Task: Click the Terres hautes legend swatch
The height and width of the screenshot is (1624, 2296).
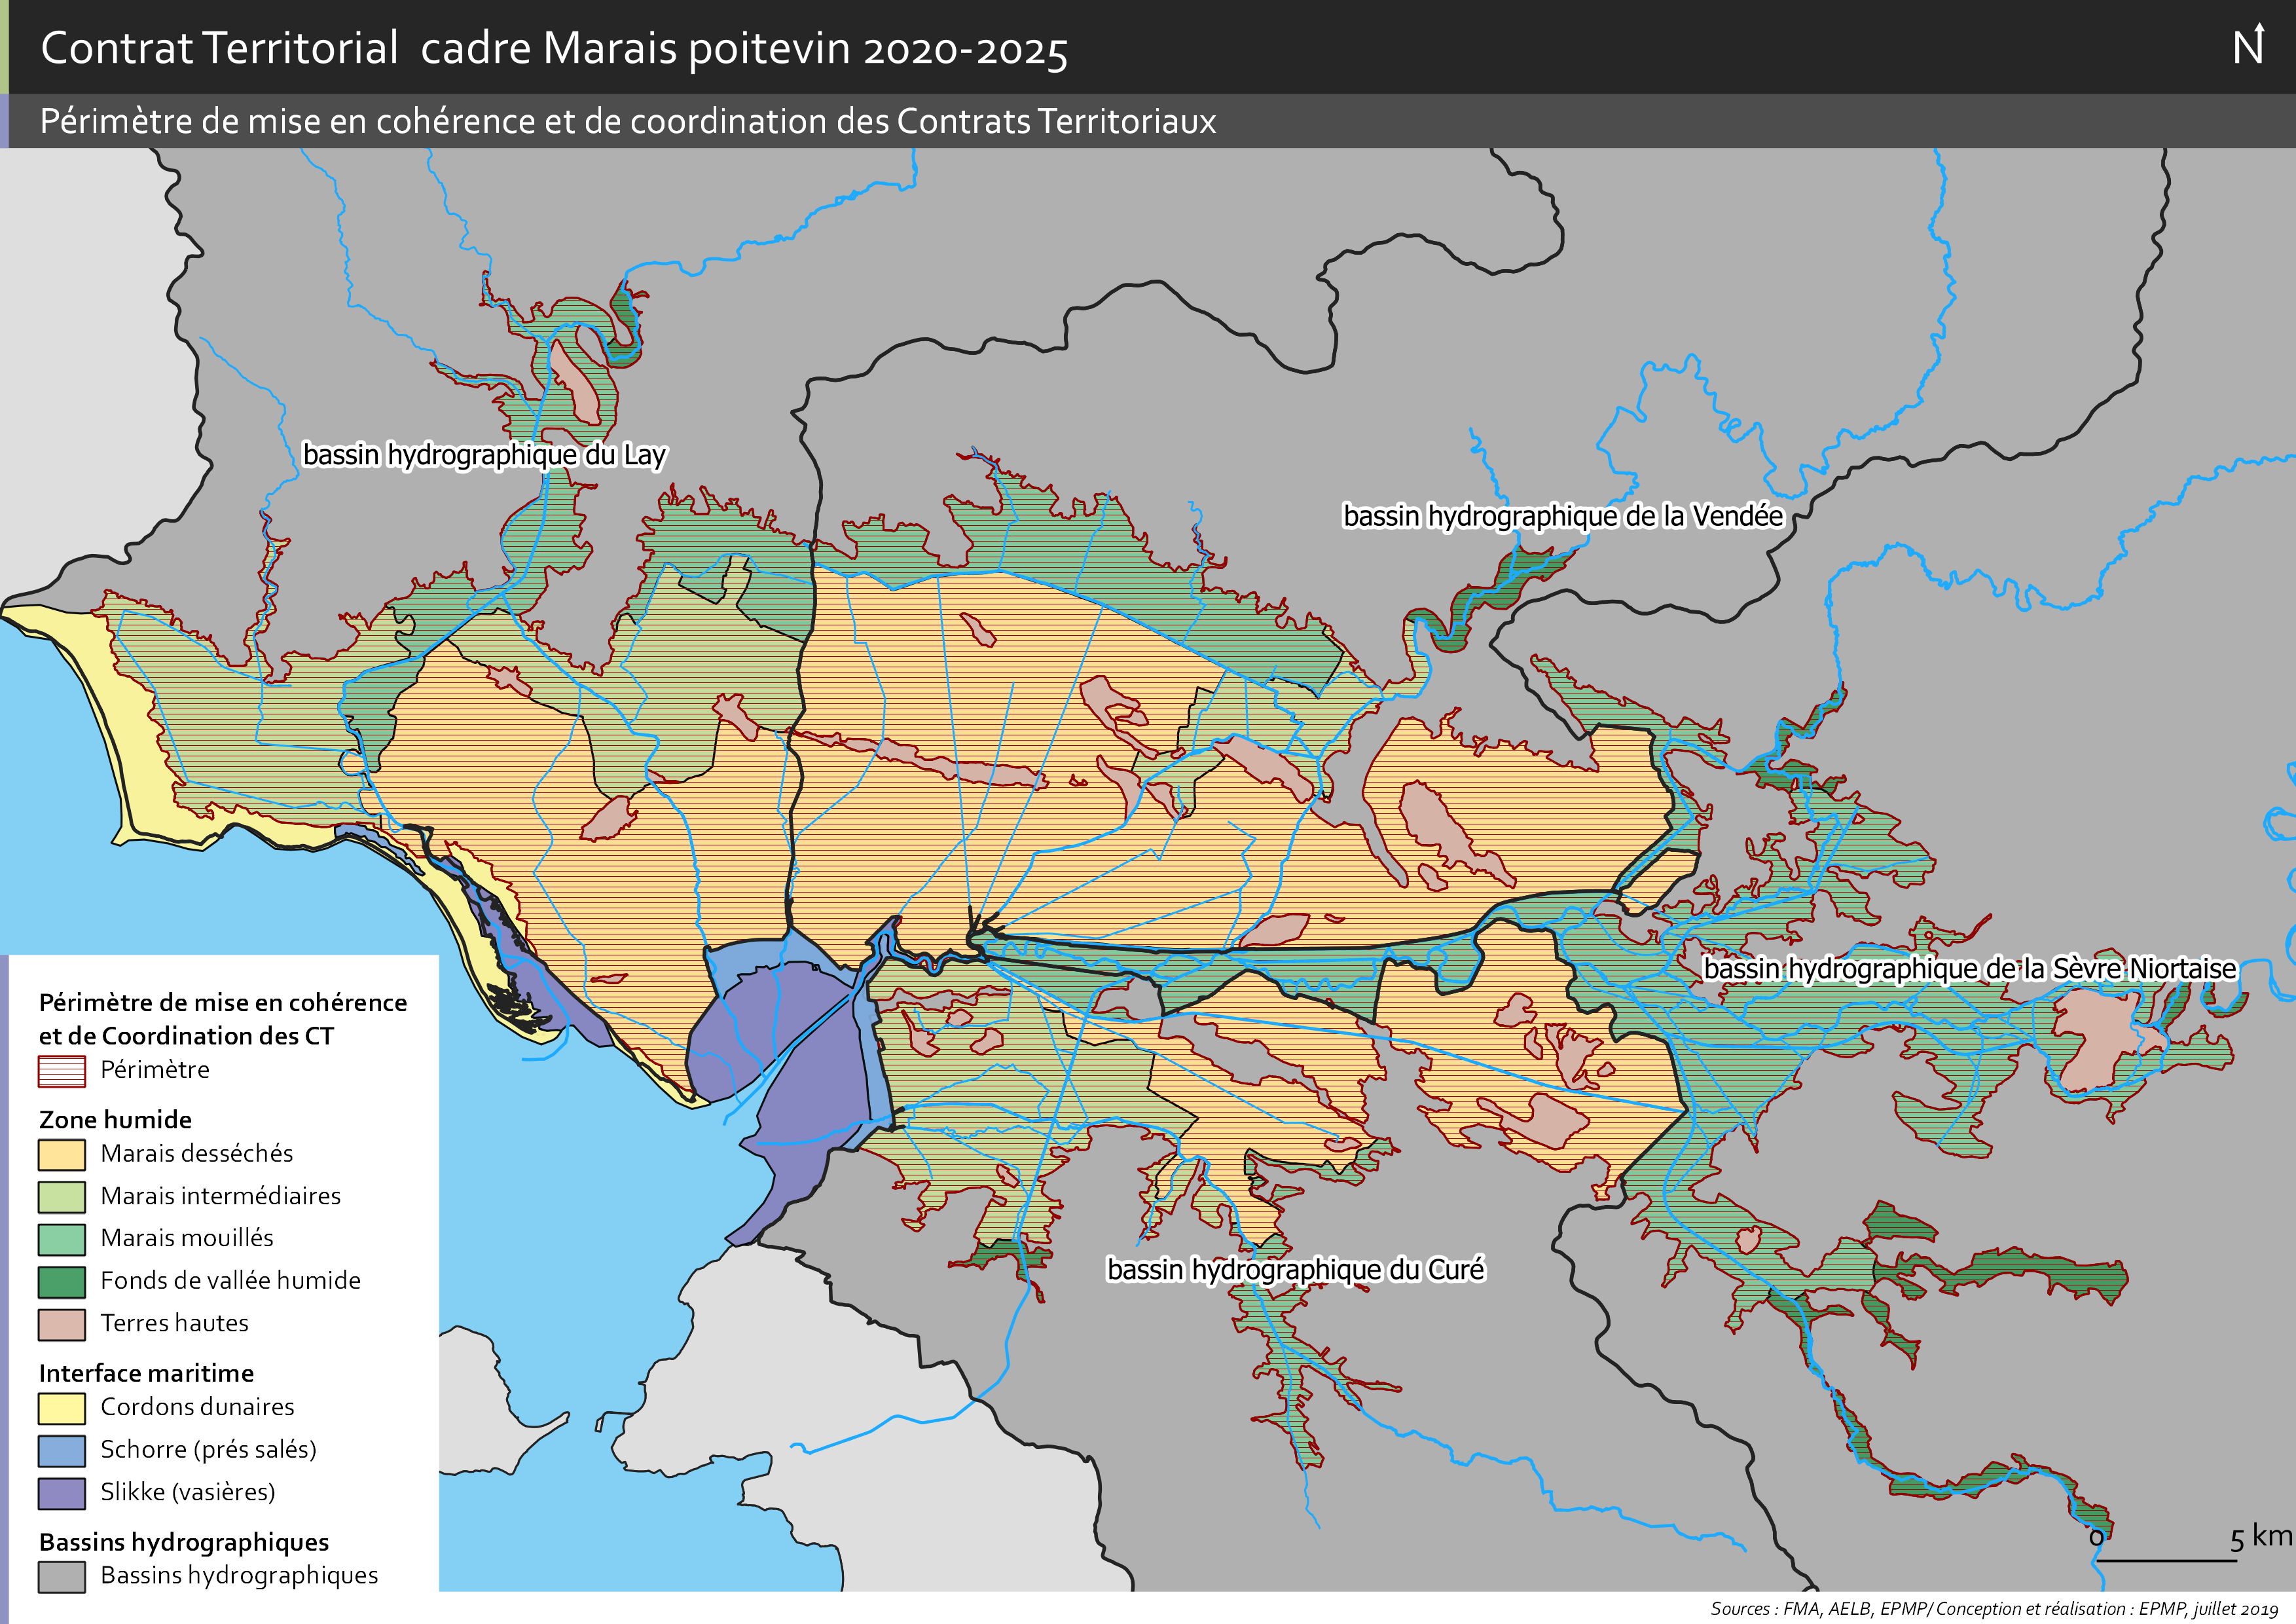Action: [61, 1324]
